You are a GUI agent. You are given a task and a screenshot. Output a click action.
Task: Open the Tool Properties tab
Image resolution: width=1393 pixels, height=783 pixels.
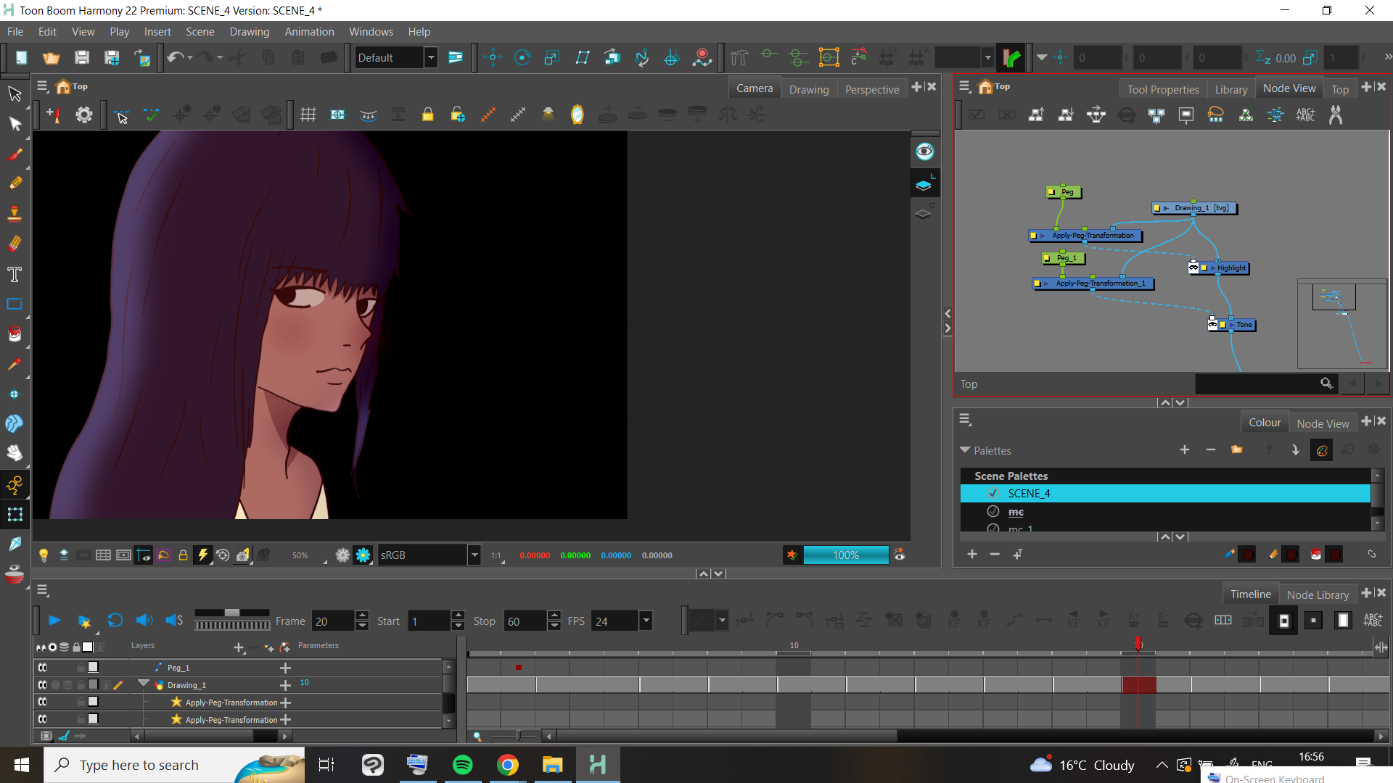coord(1163,89)
